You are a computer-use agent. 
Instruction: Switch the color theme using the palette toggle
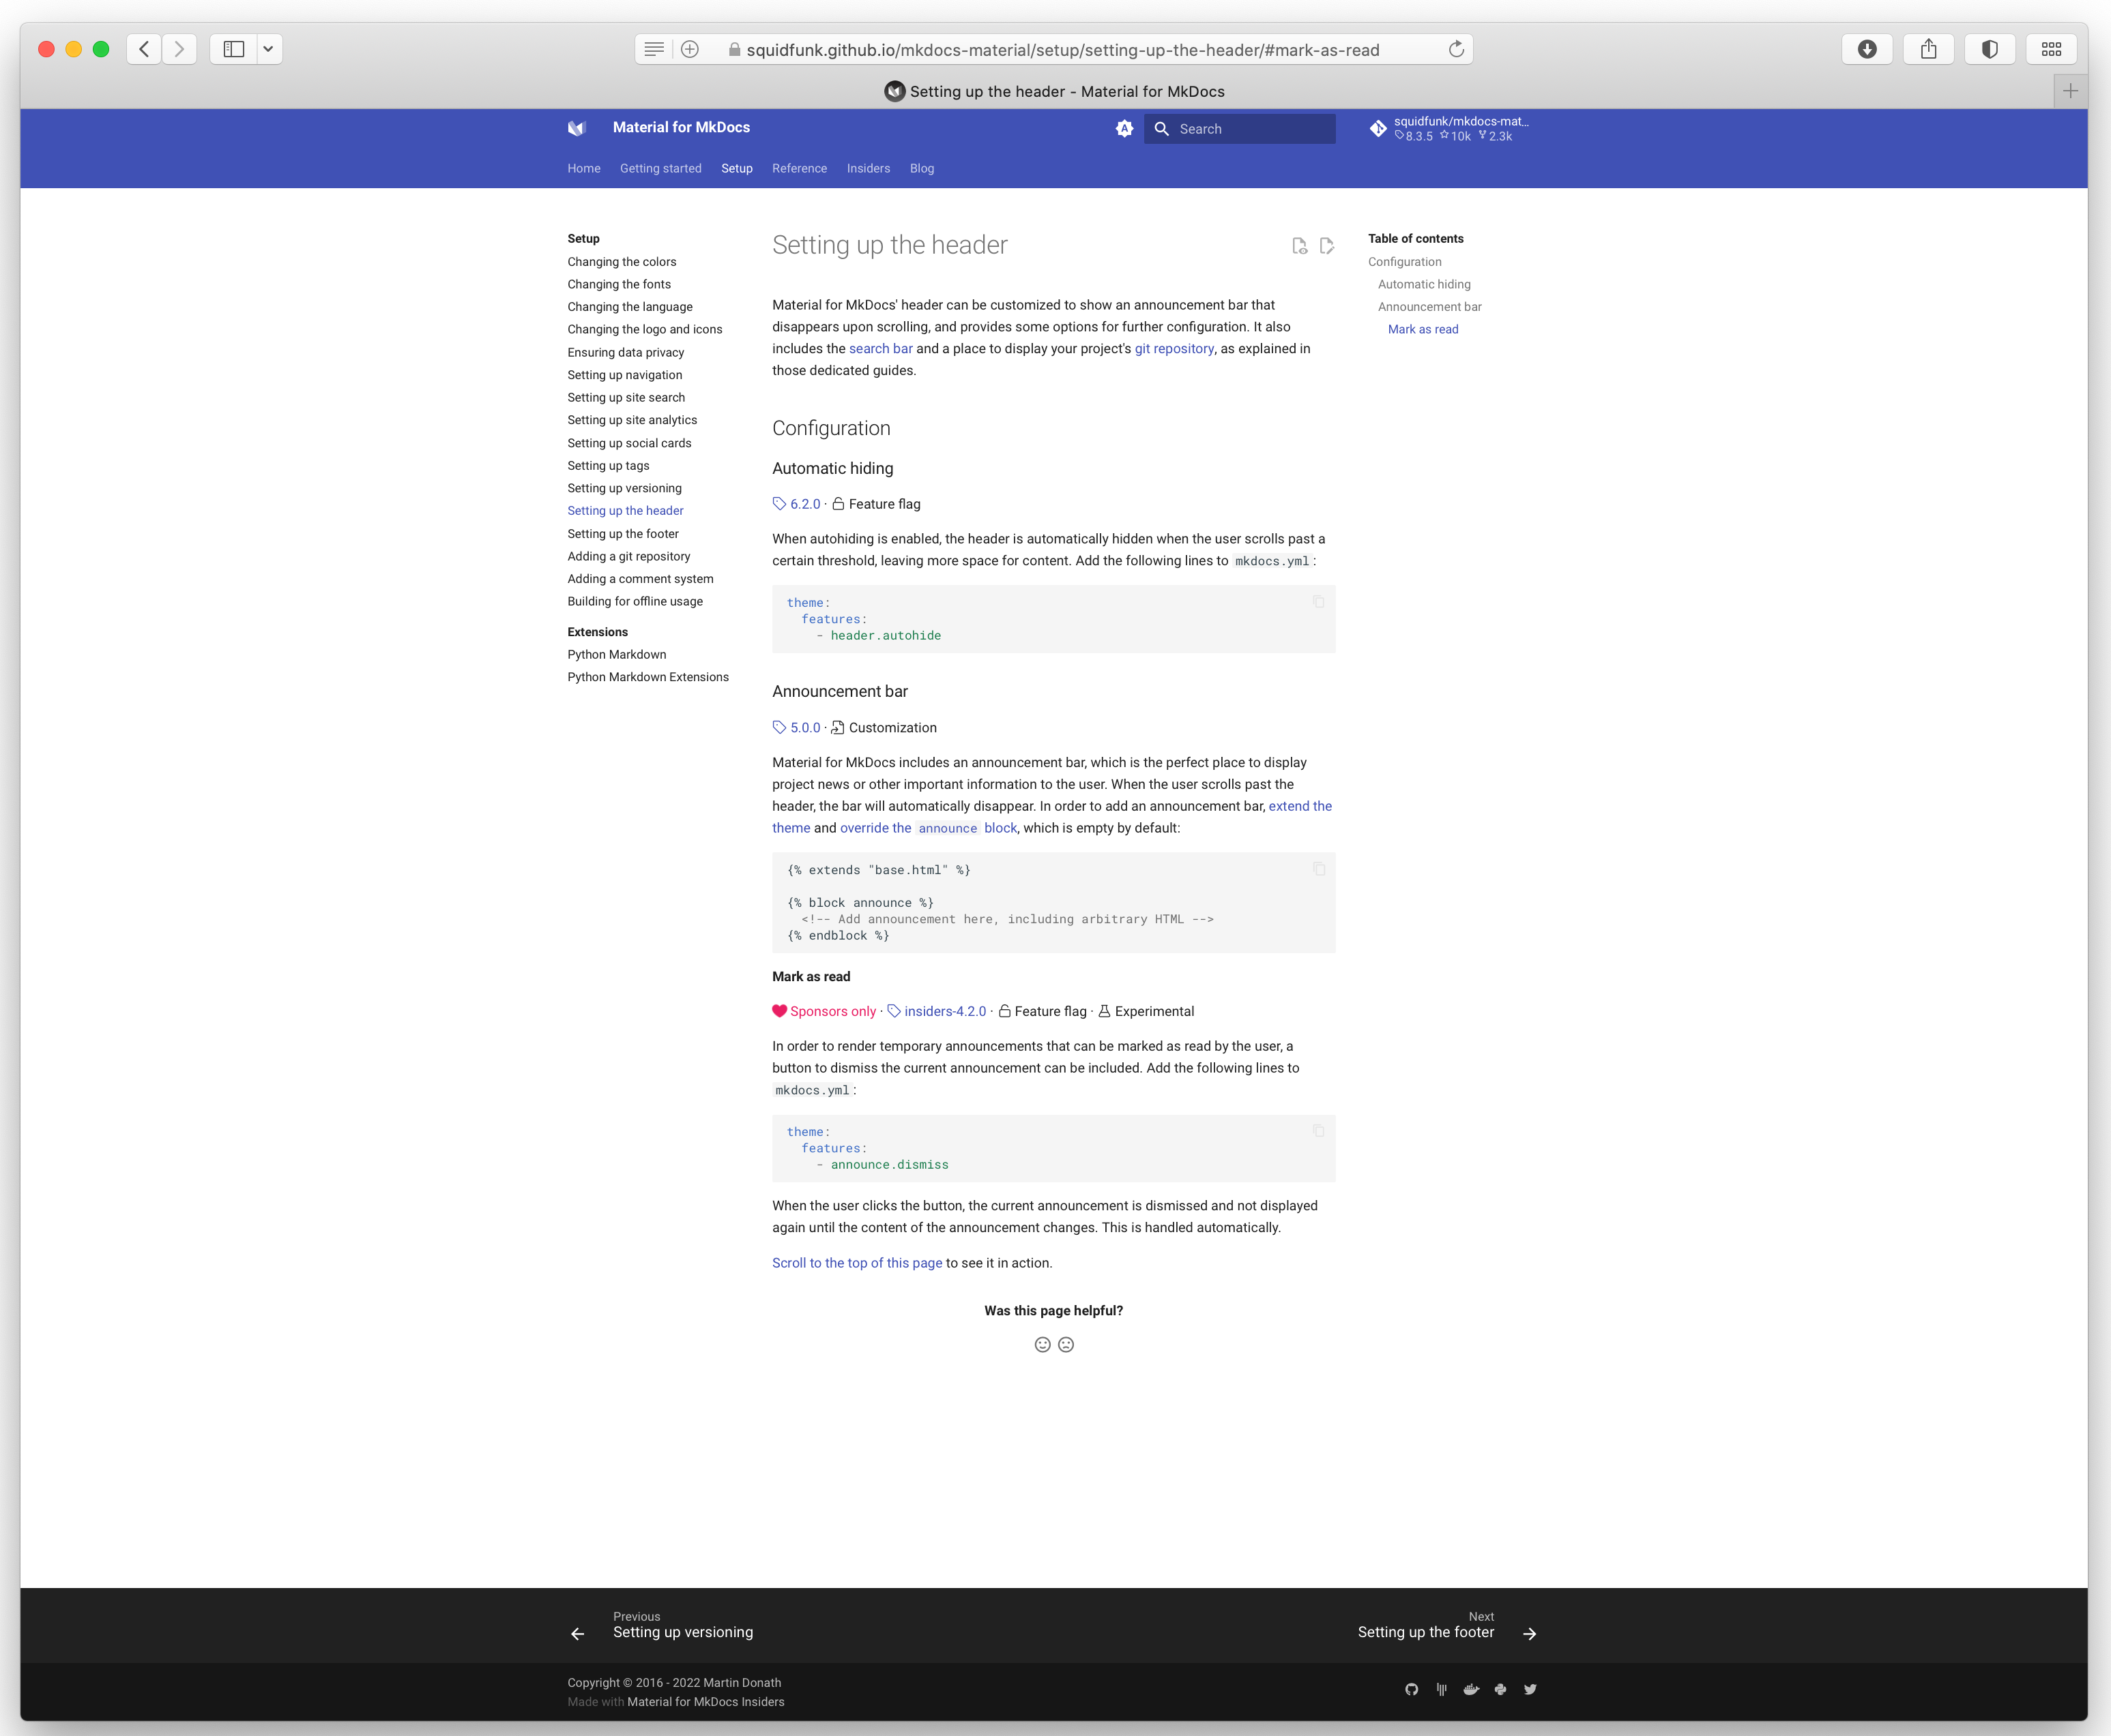[x=1124, y=128]
